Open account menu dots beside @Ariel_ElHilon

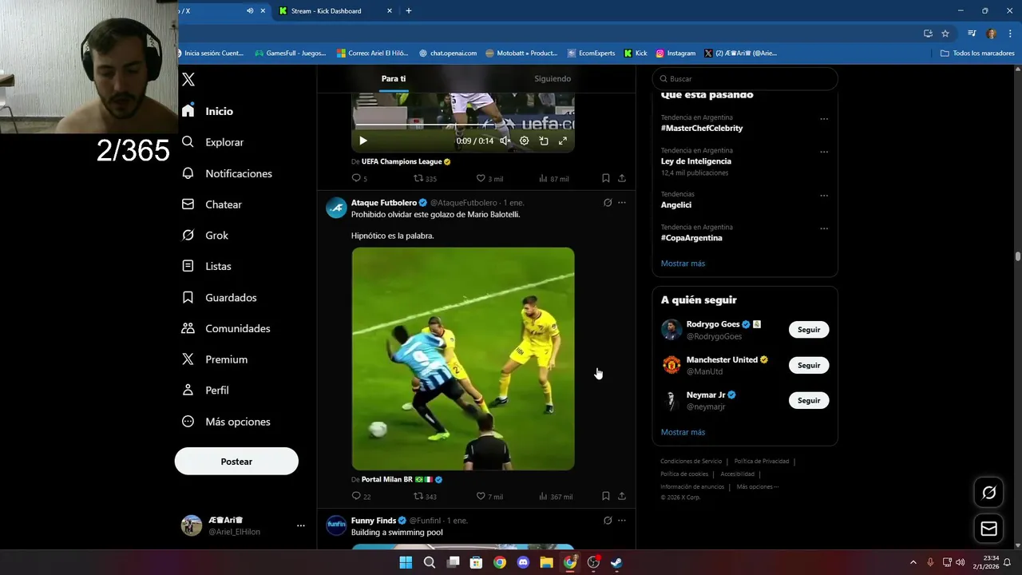(x=301, y=525)
